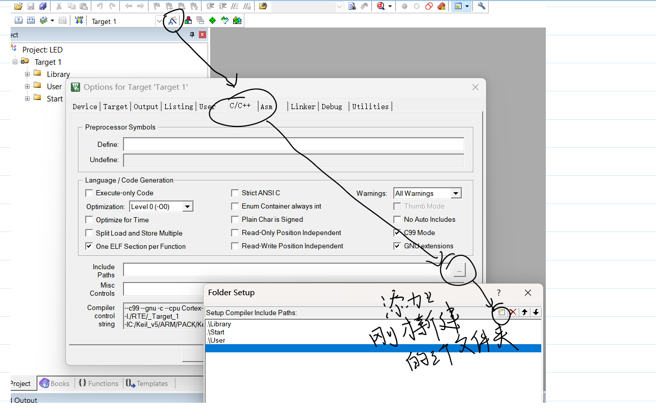Screen dimensions: 656x413
Task: Click the Undo arrow icon
Action: coord(100,6)
